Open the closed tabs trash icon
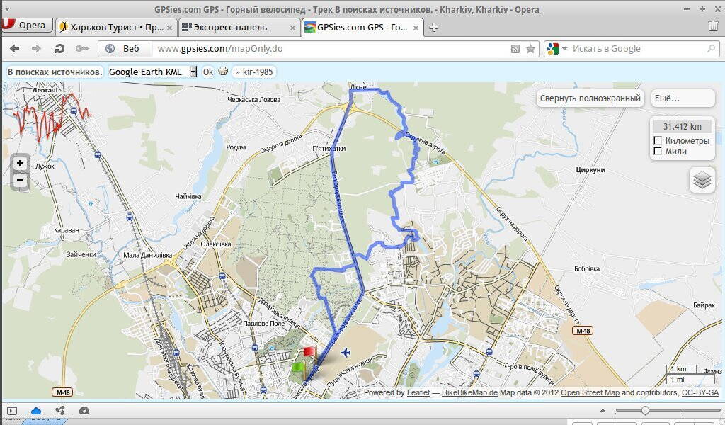This screenshot has height=425, width=725. point(713,26)
